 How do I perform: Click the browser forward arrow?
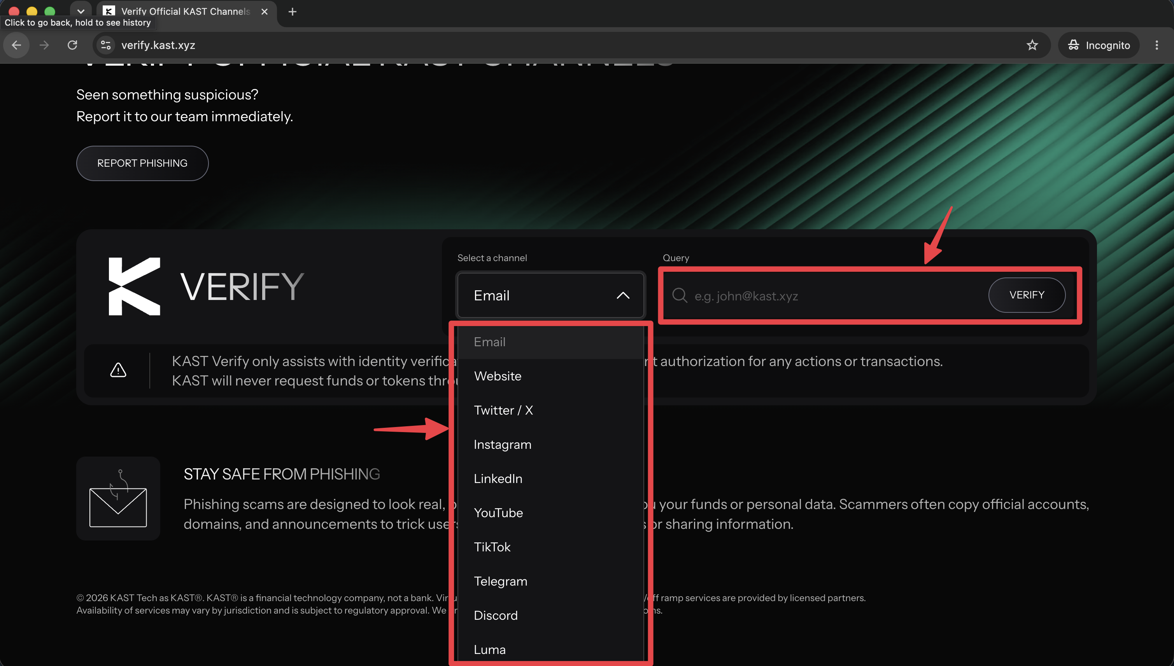(44, 45)
